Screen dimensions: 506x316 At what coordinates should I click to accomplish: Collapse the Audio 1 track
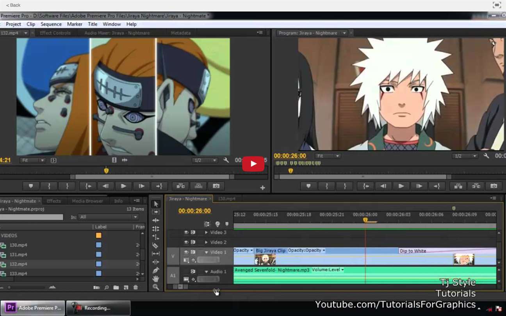[206, 272]
